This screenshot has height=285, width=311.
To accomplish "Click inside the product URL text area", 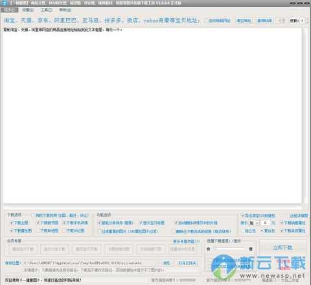I will click(152, 116).
